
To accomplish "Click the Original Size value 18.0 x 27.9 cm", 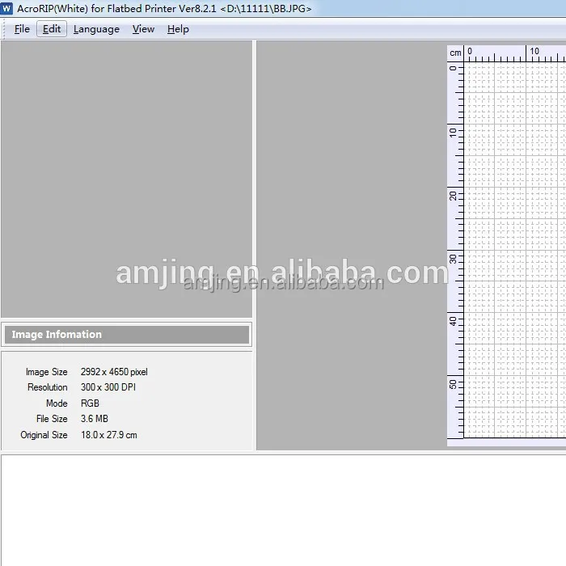I will click(109, 435).
